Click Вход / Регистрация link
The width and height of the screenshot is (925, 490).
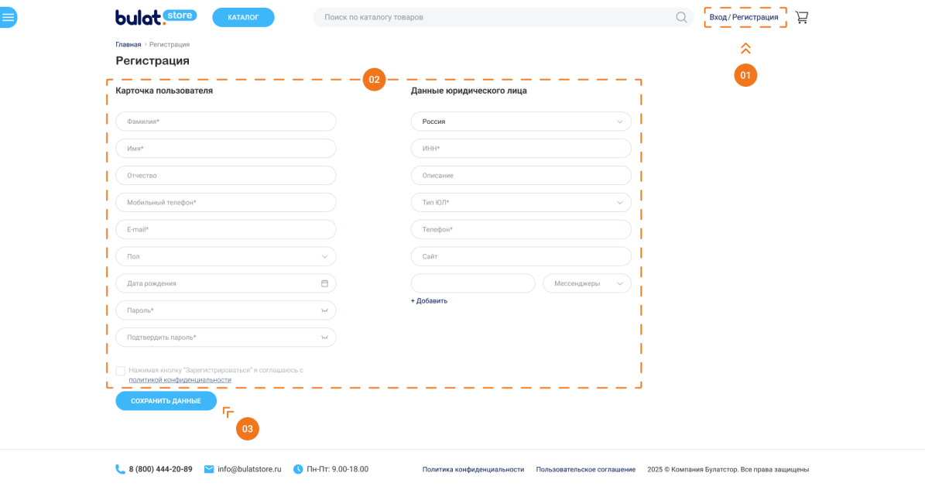click(744, 17)
